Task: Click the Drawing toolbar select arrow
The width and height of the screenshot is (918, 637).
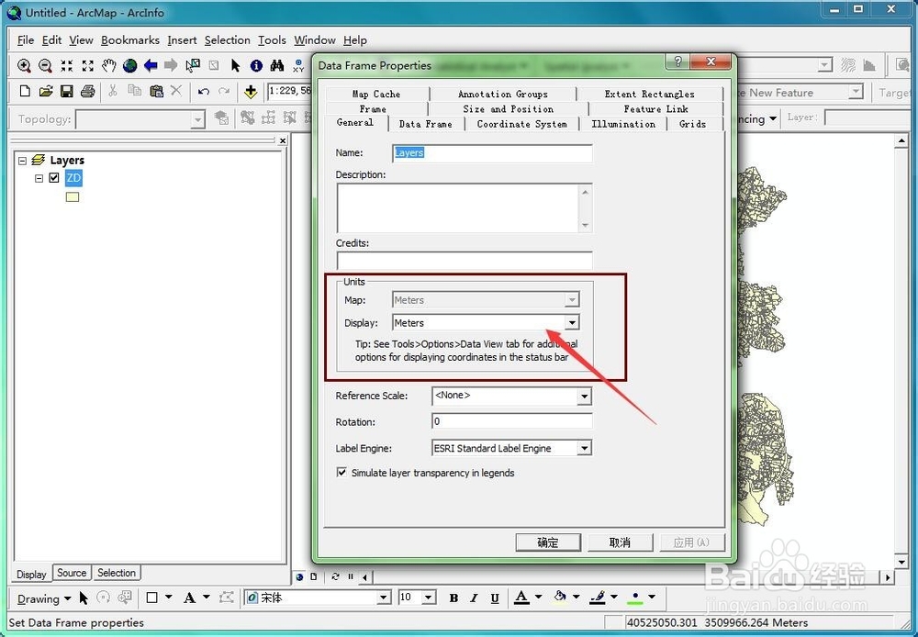Action: point(84,598)
